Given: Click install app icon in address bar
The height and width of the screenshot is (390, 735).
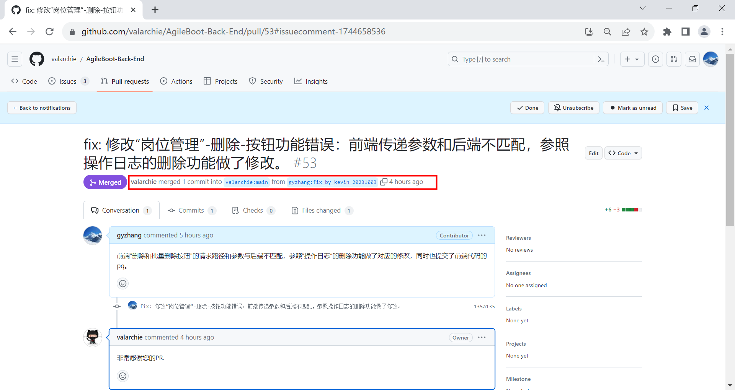Looking at the screenshot, I should pos(589,32).
